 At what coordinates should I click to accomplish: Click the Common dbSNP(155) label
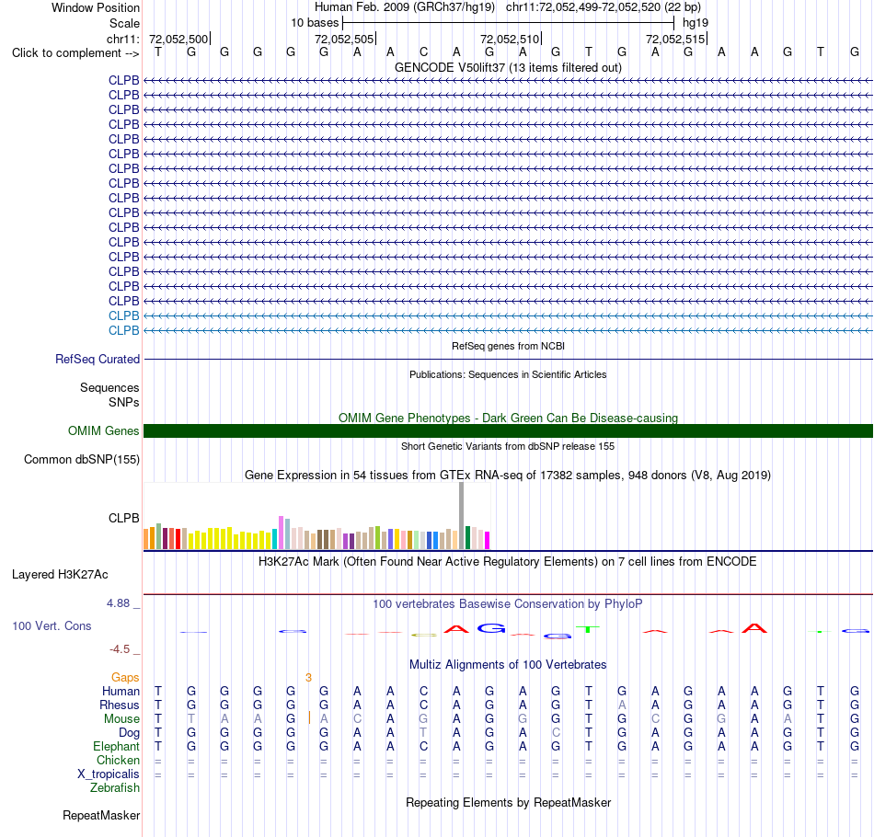[x=81, y=459]
